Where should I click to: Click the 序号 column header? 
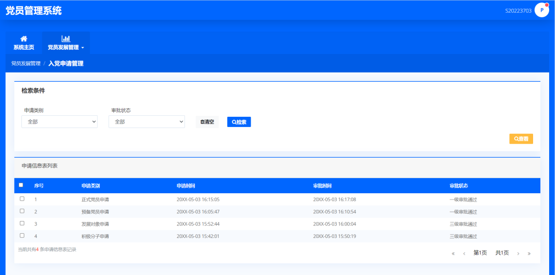pyautogui.click(x=39, y=186)
